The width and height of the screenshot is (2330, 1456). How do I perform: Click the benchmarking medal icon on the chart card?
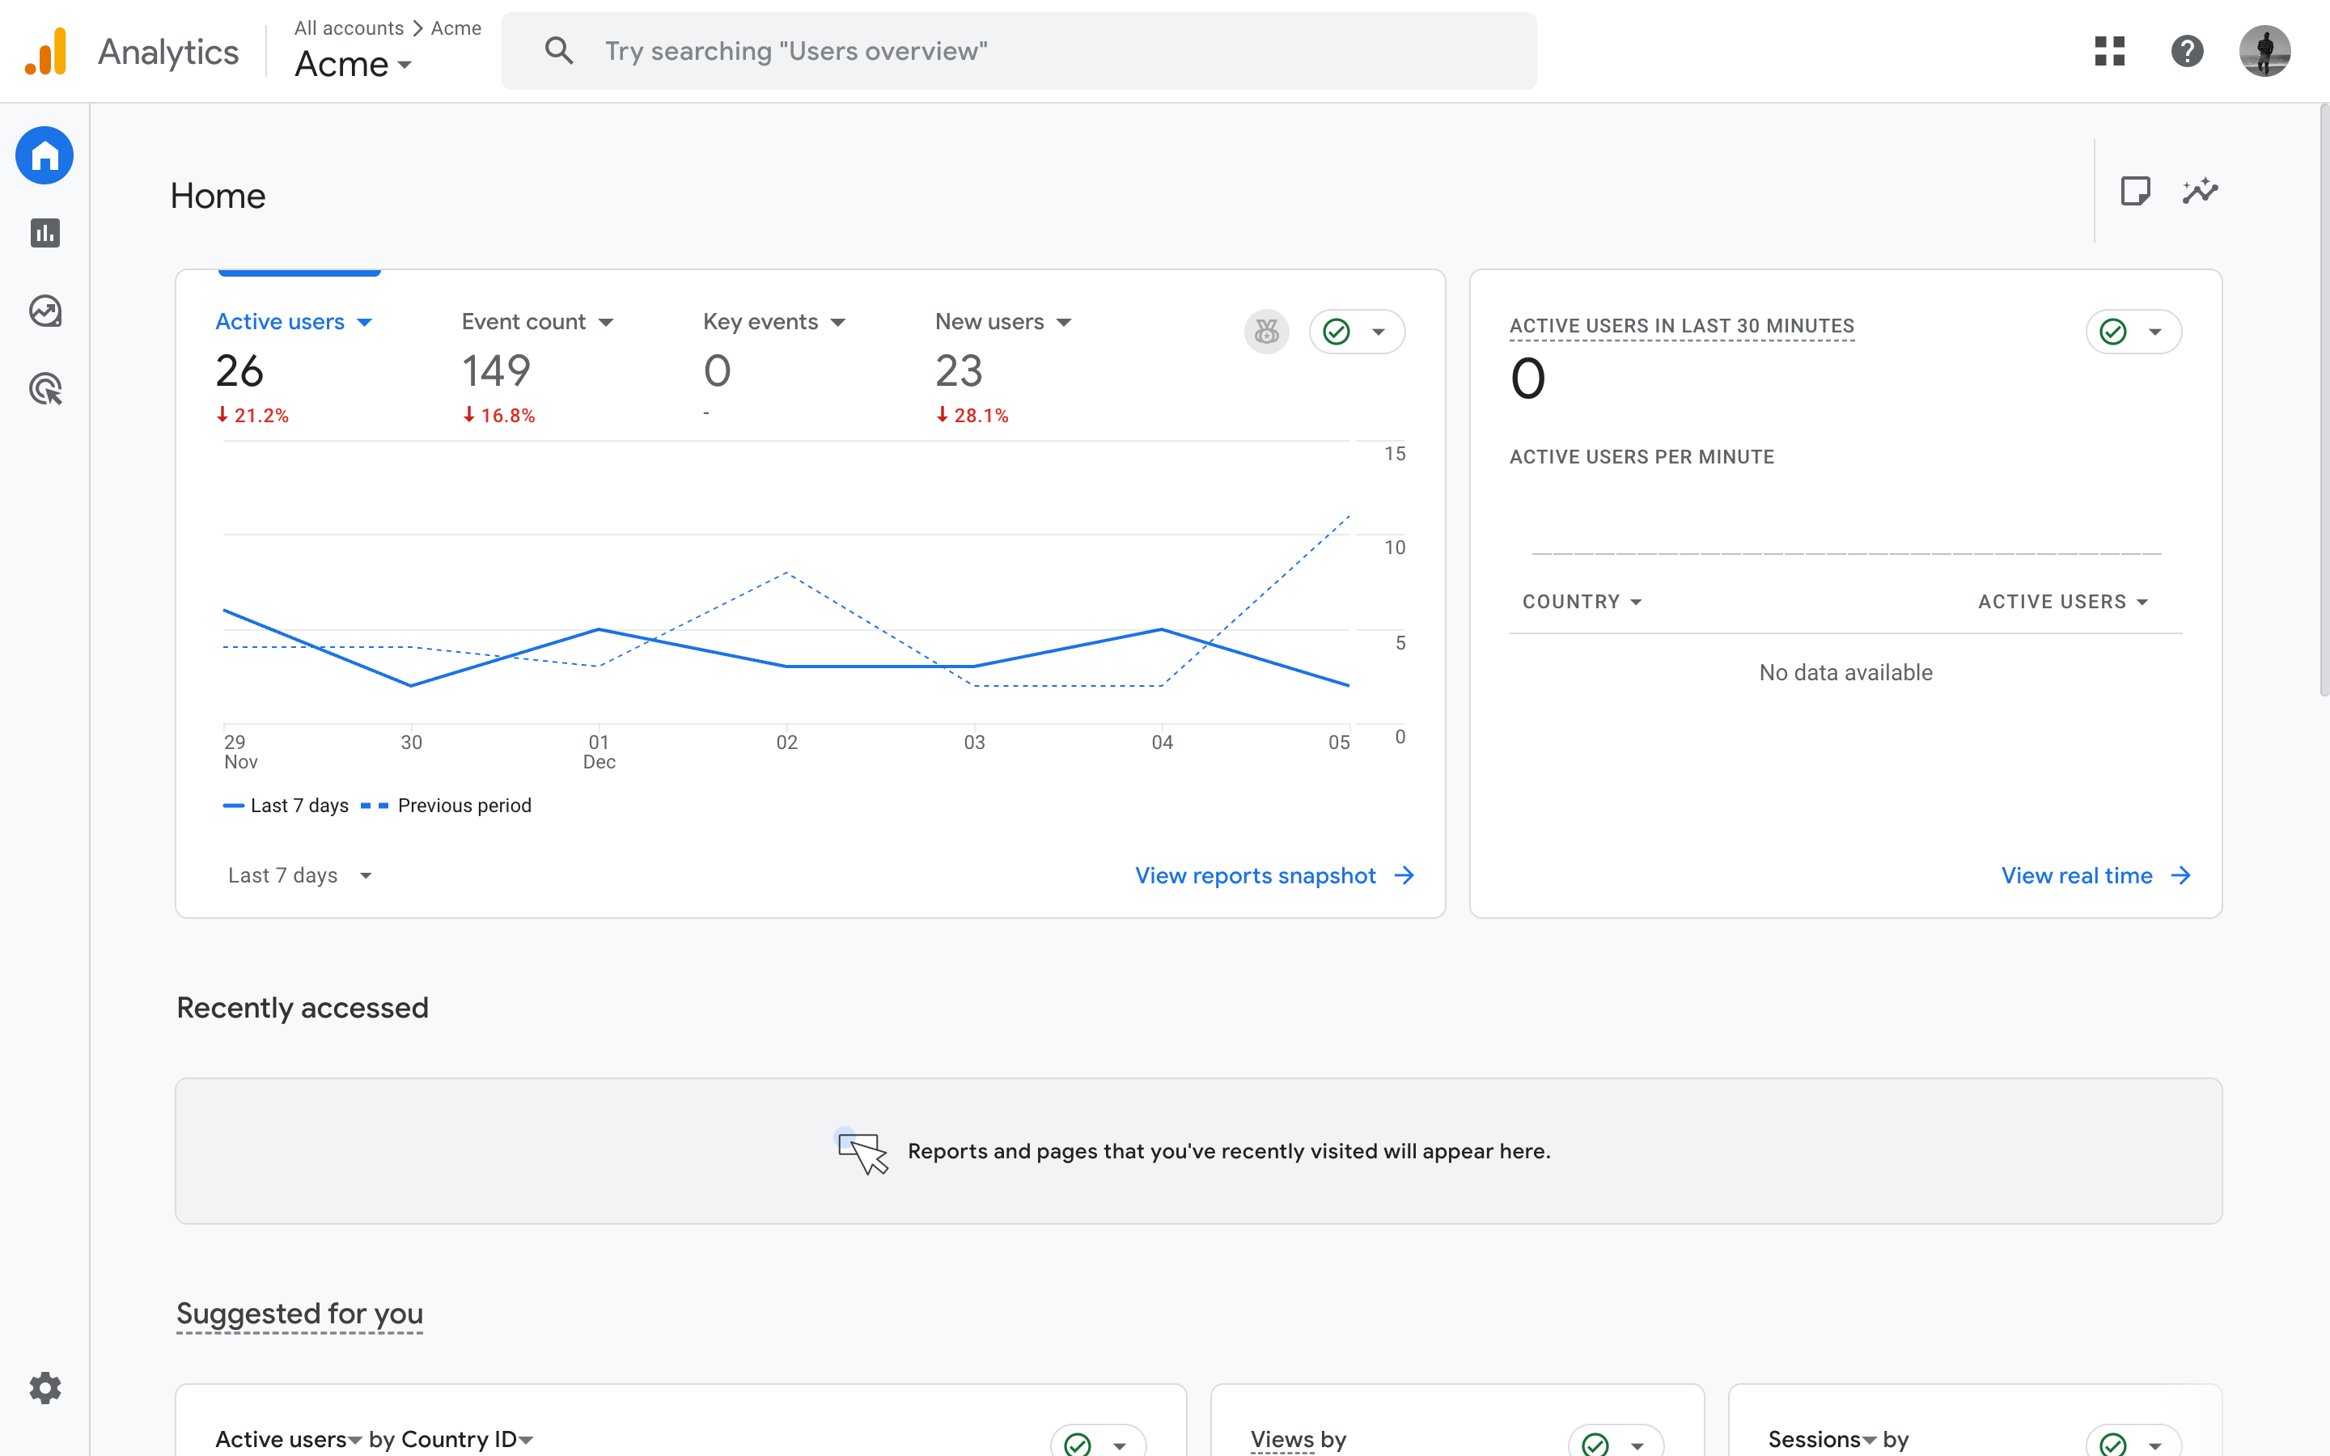(x=1266, y=332)
